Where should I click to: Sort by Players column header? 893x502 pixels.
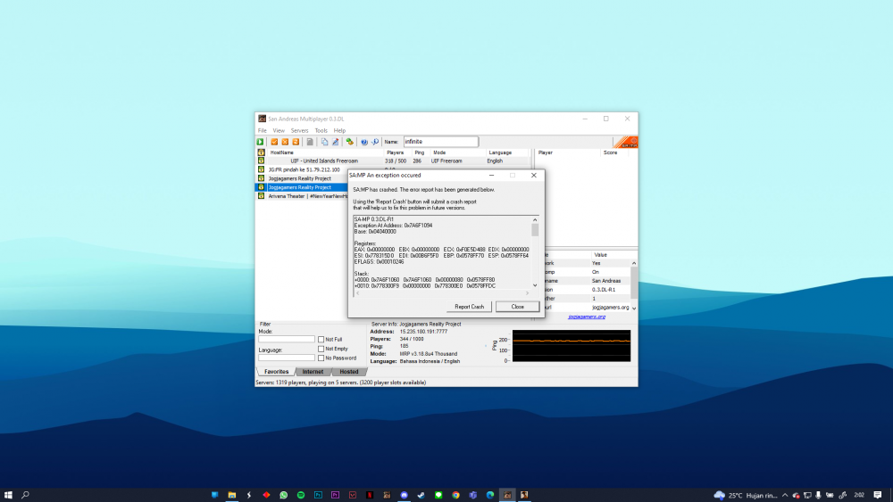point(397,152)
